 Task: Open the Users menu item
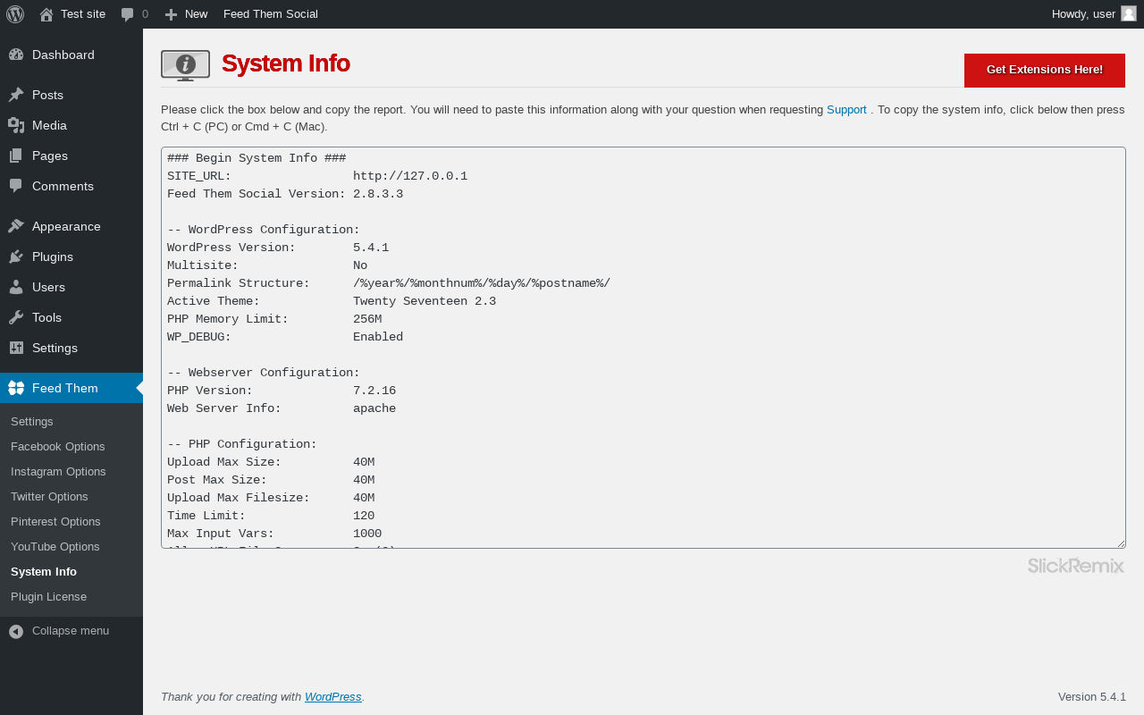(71, 287)
